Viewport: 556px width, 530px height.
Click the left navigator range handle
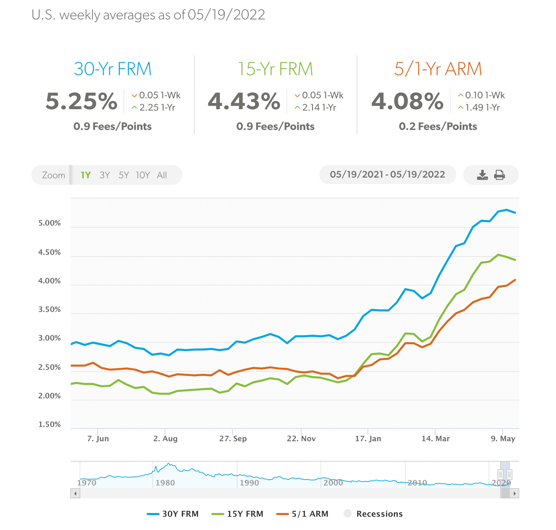pos(501,474)
